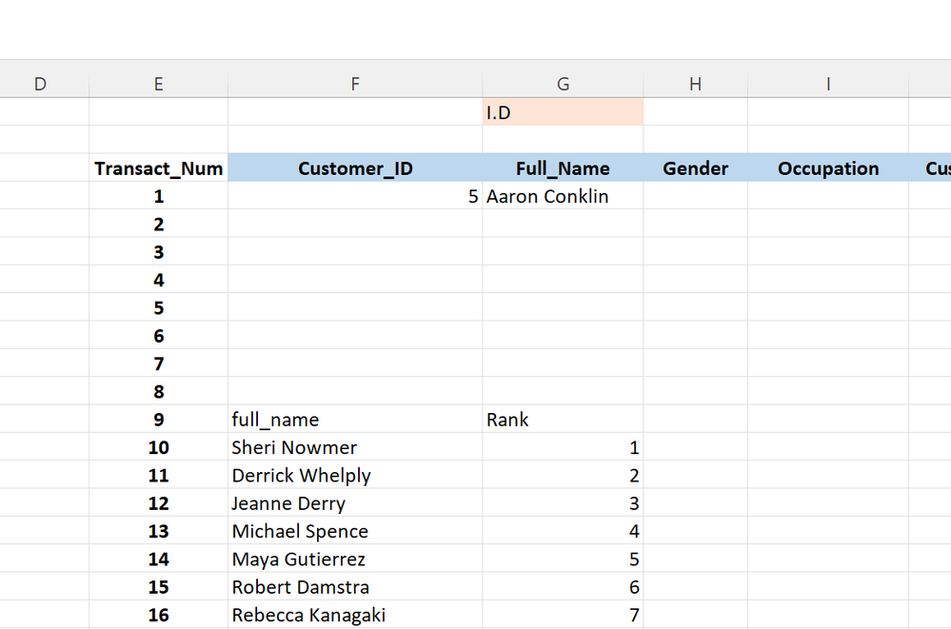The height and width of the screenshot is (629, 951).
Task: Select transaction number 8 cell
Action: (158, 391)
